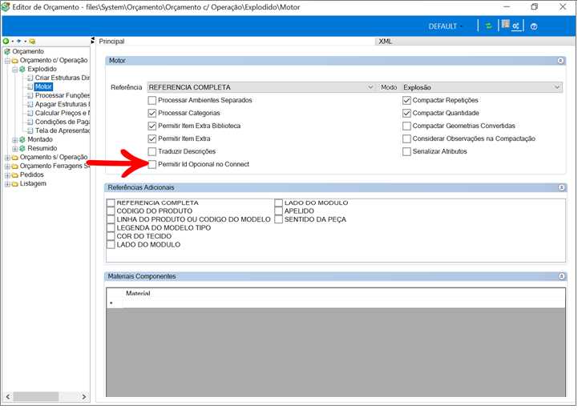Enable Traduzir Descrições
582x413 pixels.
click(x=153, y=152)
